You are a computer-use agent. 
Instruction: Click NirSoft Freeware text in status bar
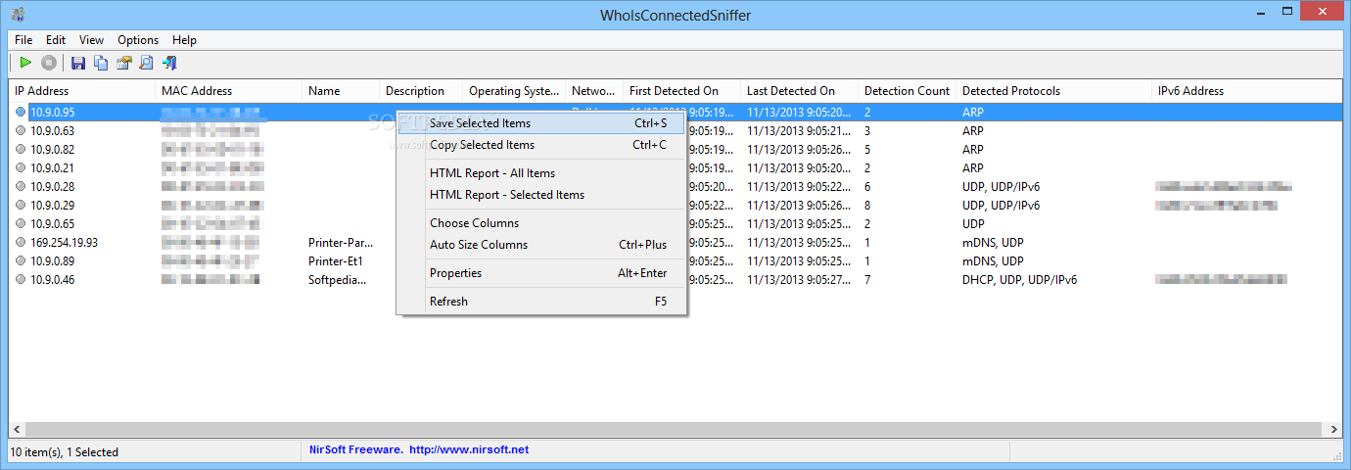355,449
